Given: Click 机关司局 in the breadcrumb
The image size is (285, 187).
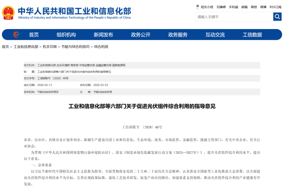Looking at the screenshot, I should [x=50, y=47].
